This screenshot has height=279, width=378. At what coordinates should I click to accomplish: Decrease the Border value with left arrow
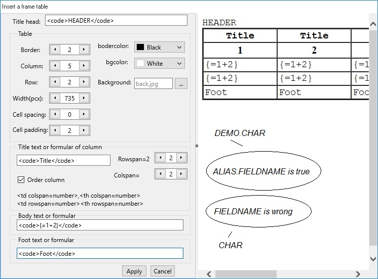(x=55, y=50)
